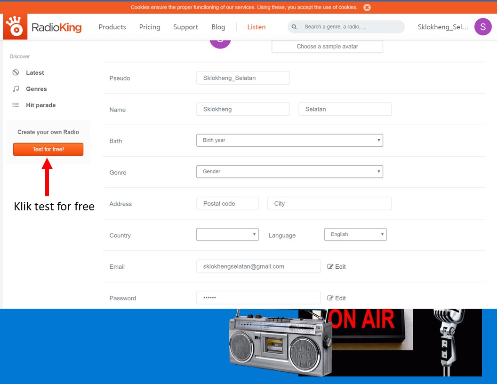Click the Postal code input field

click(227, 203)
